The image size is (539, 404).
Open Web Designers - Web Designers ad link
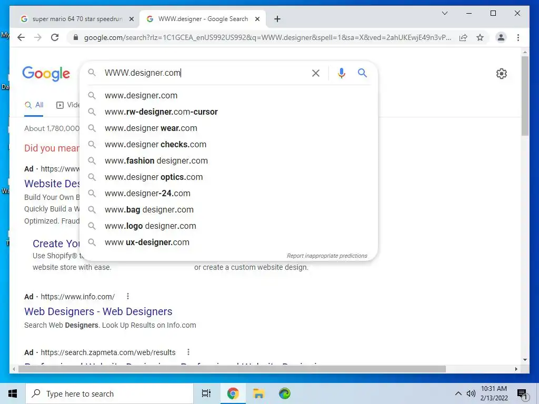pyautogui.click(x=98, y=311)
